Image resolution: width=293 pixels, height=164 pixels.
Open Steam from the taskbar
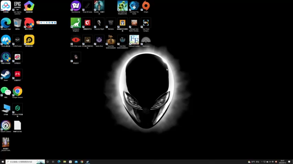(x=88, y=162)
